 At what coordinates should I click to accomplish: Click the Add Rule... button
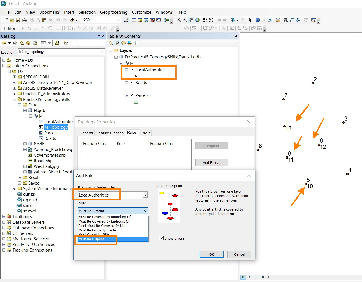[x=212, y=162]
